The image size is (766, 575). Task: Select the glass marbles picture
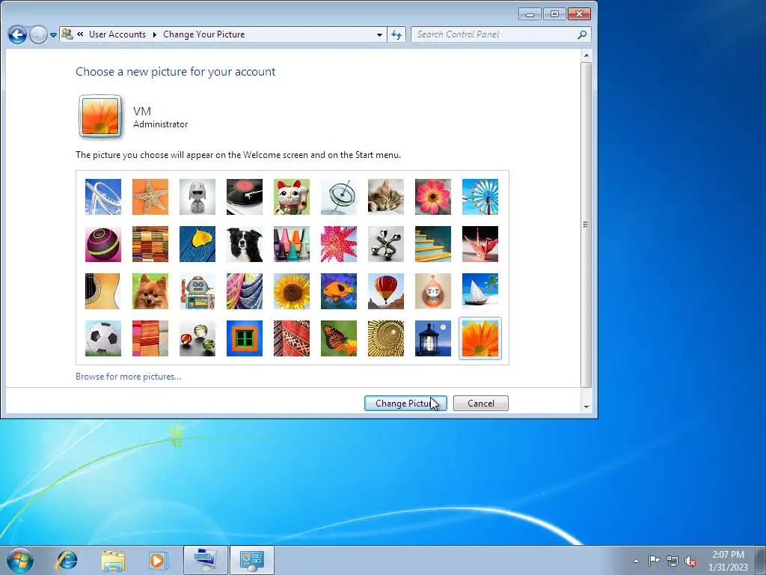[x=197, y=338]
